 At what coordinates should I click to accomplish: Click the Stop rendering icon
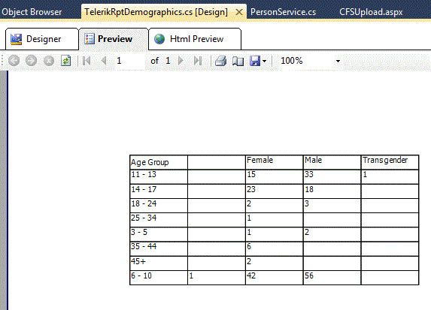(49, 61)
